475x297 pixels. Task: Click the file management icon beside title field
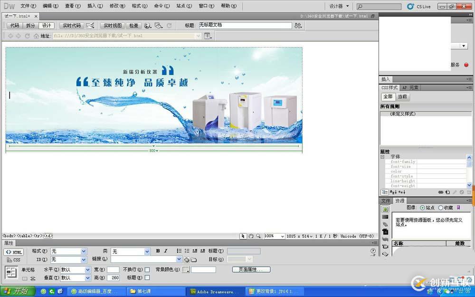(298, 26)
